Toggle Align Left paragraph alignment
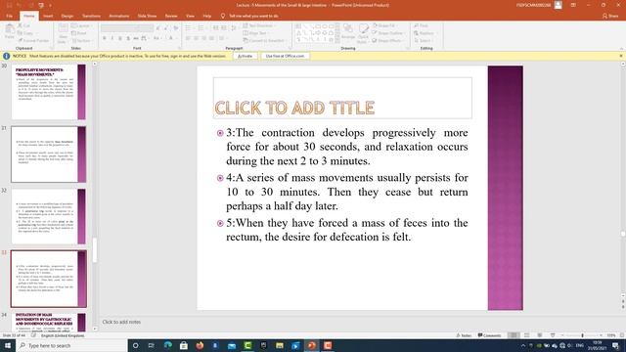The width and height of the screenshot is (626, 352). pos(188,38)
